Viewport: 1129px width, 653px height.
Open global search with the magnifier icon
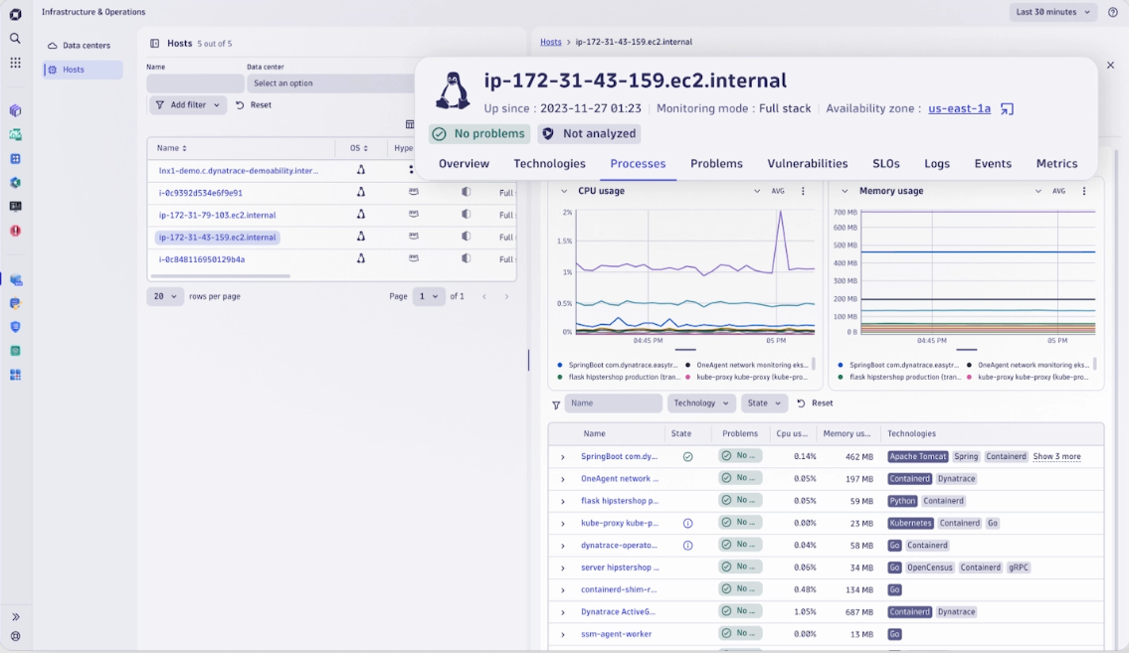15,40
